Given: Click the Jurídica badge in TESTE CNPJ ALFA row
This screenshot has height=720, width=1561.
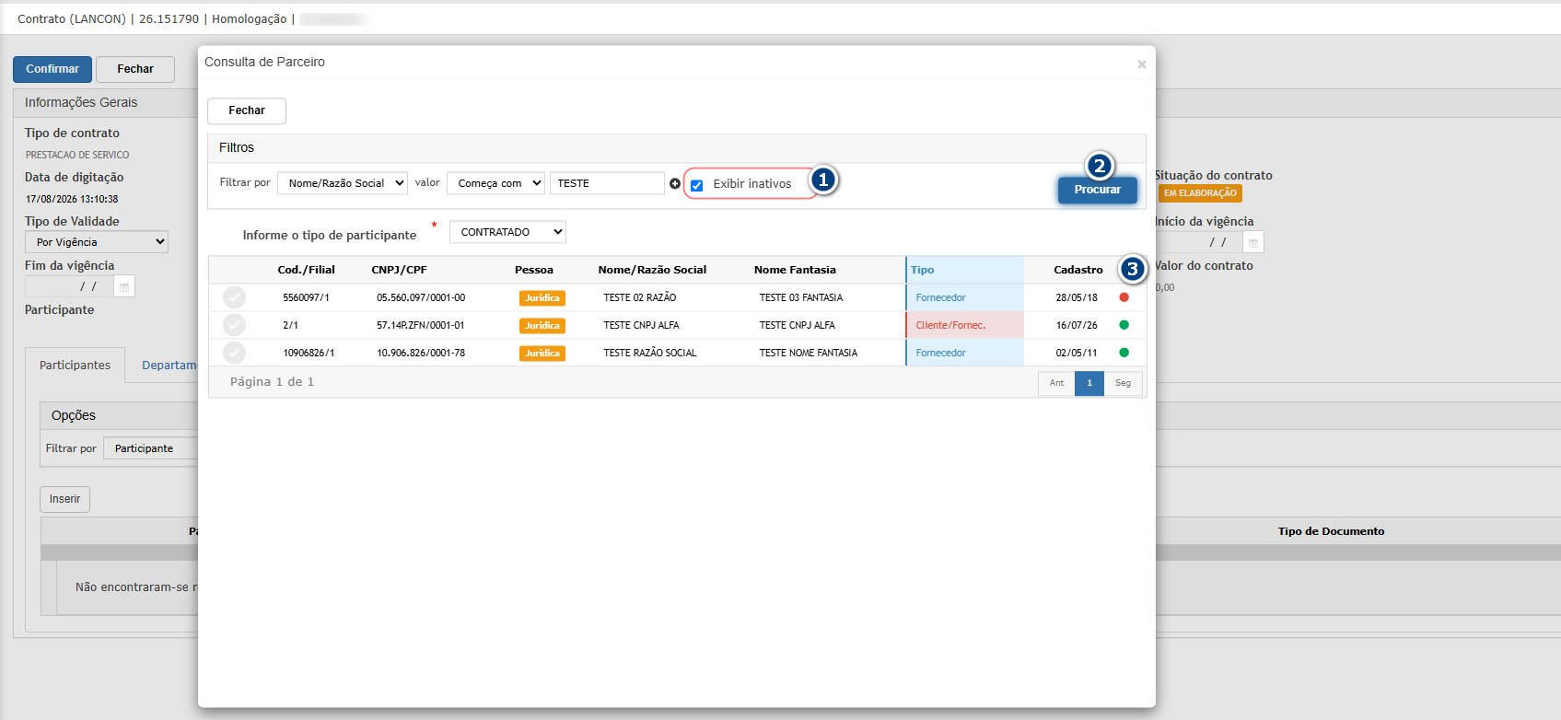Looking at the screenshot, I should point(542,325).
